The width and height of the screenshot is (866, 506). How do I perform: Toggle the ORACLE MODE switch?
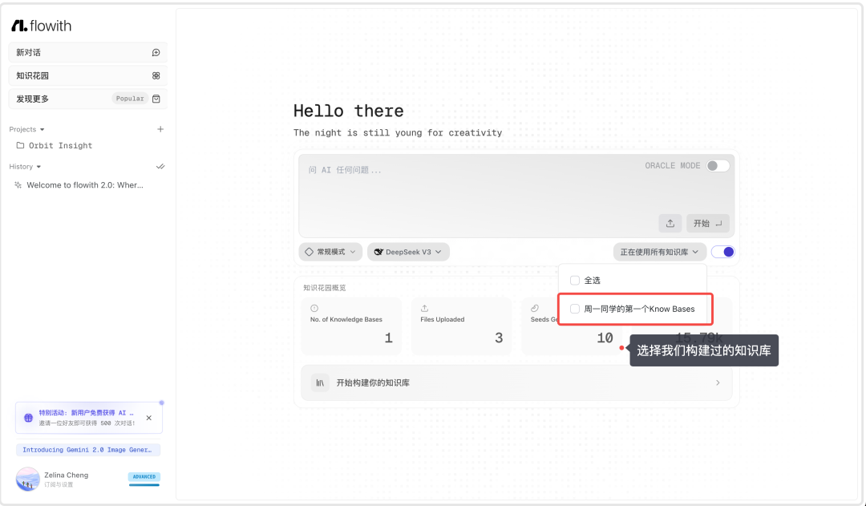pyautogui.click(x=718, y=166)
